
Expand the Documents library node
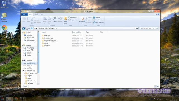point(23,48)
